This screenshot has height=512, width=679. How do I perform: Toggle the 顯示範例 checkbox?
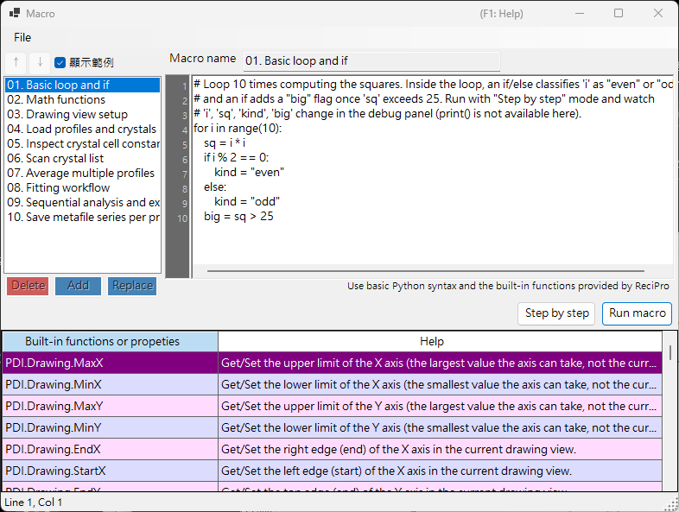point(60,63)
